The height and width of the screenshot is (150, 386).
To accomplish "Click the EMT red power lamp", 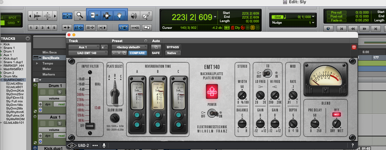I will (212, 91).
